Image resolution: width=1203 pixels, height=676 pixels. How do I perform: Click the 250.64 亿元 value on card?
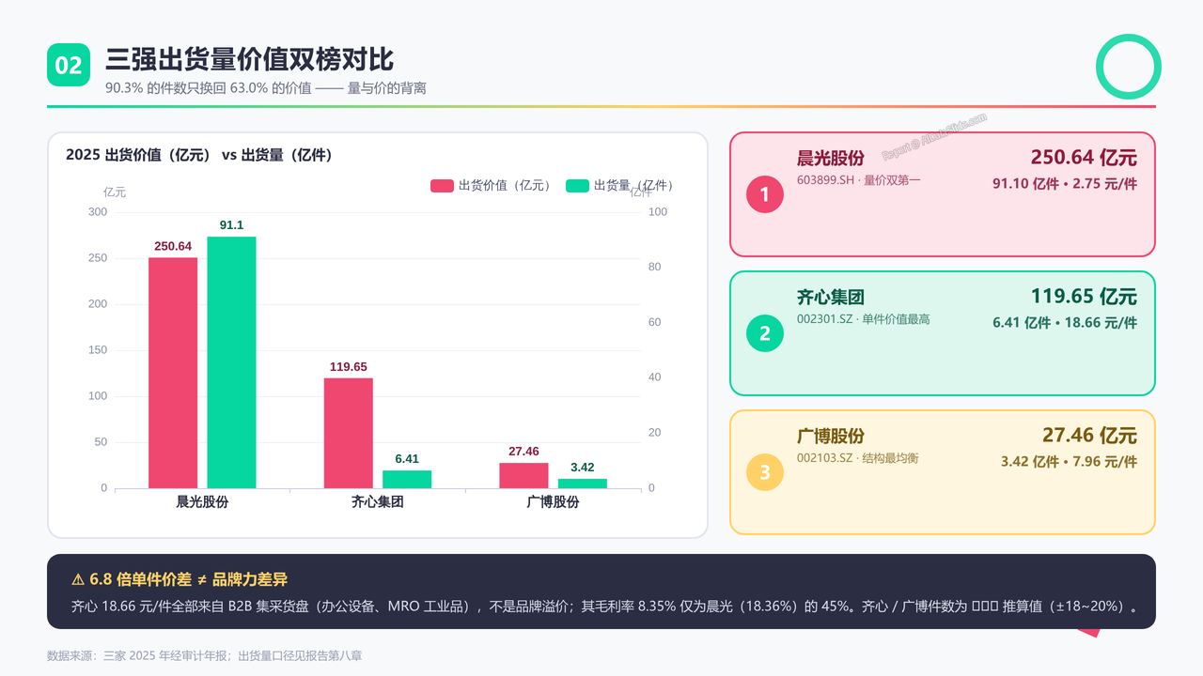pyautogui.click(x=1084, y=158)
